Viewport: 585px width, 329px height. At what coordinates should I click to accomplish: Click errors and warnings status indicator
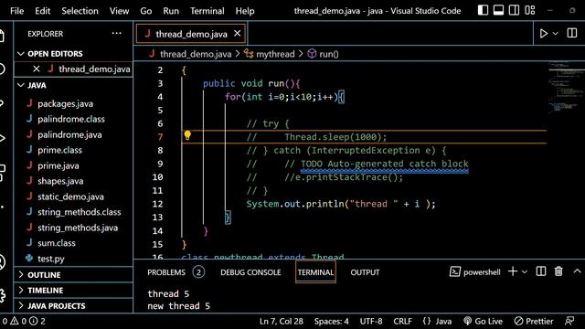click(24, 321)
